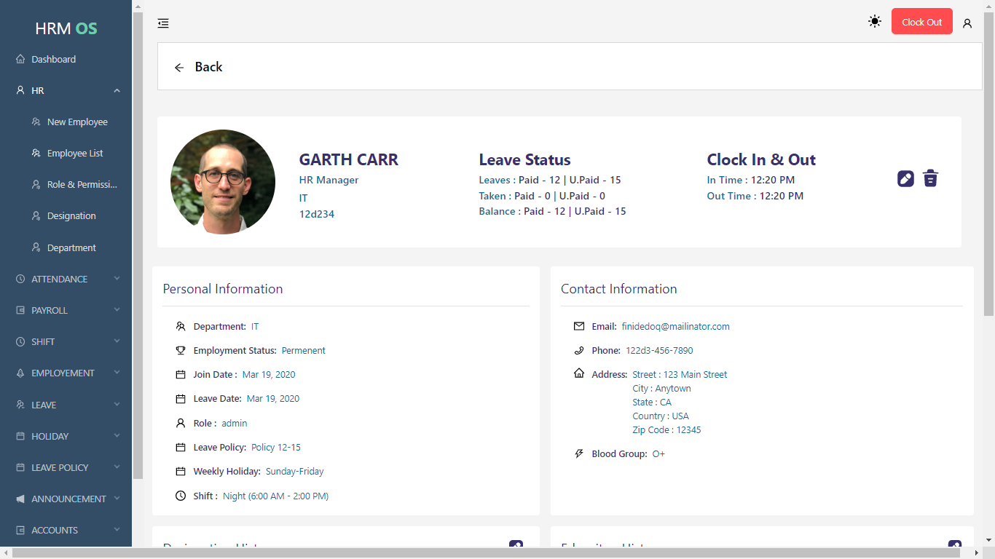995x559 pixels.
Task: Expand the ATTENDANCE menu
Action: click(117, 279)
